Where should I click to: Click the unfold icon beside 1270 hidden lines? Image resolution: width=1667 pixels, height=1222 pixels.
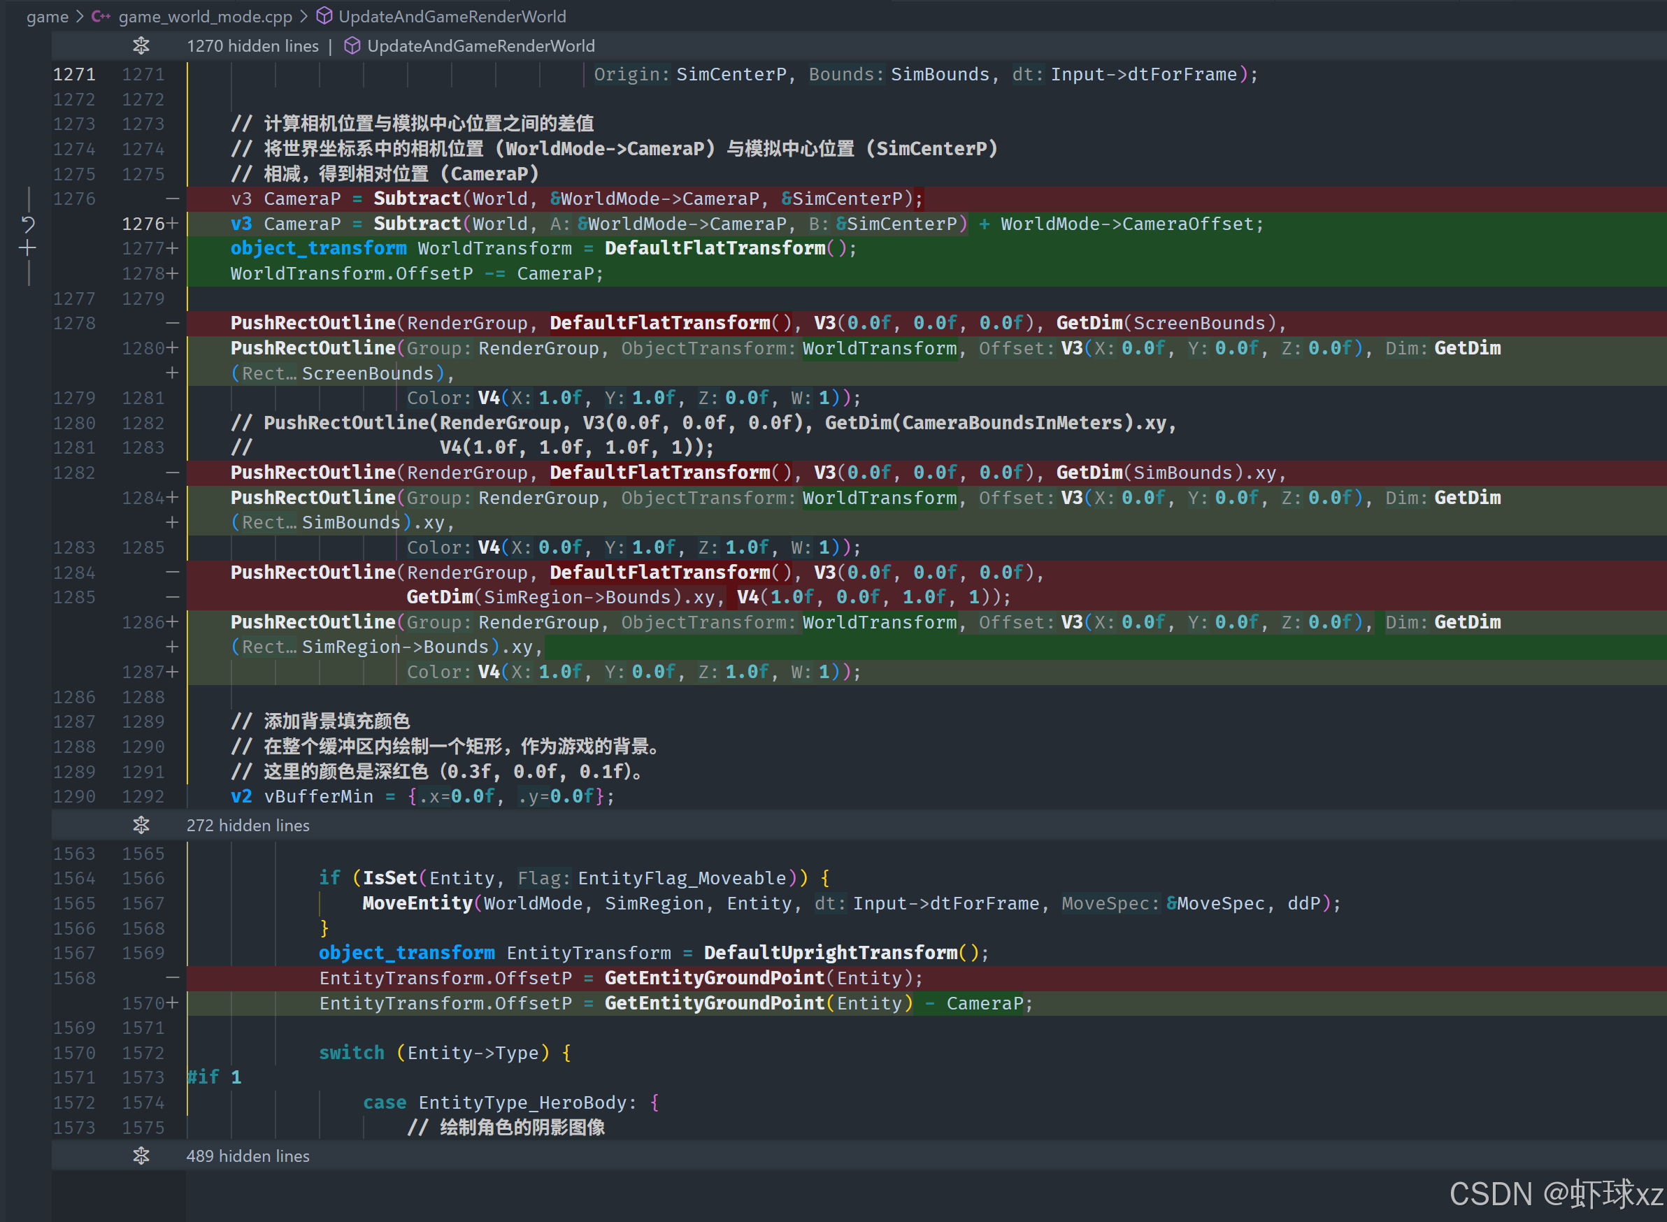[141, 46]
